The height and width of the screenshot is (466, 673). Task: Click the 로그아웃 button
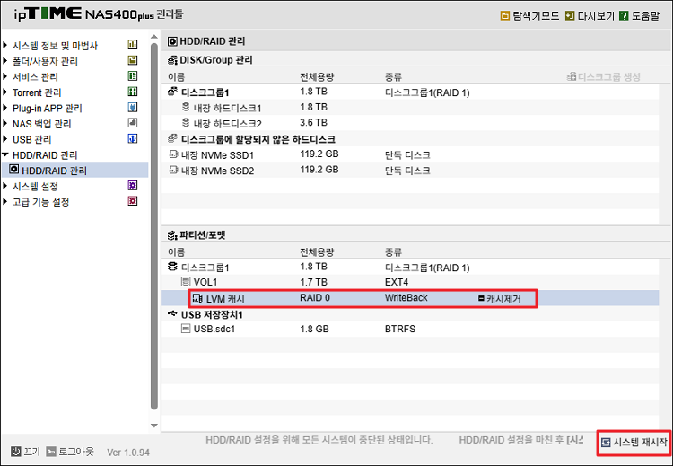click(x=70, y=451)
